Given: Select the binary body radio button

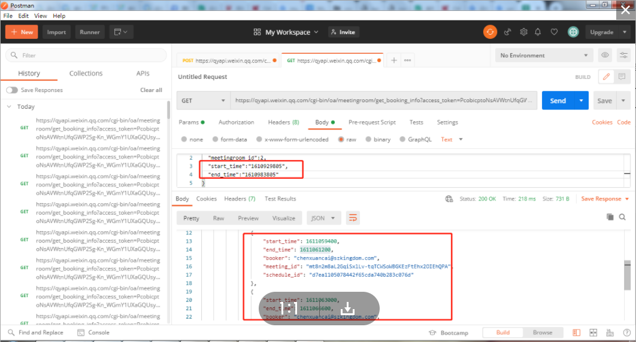Looking at the screenshot, I should point(368,139).
